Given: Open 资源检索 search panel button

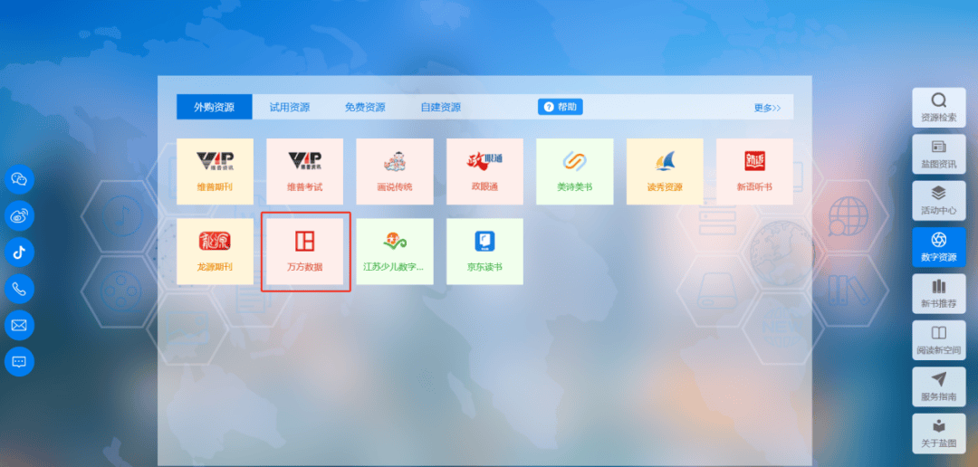Looking at the screenshot, I should [x=939, y=108].
